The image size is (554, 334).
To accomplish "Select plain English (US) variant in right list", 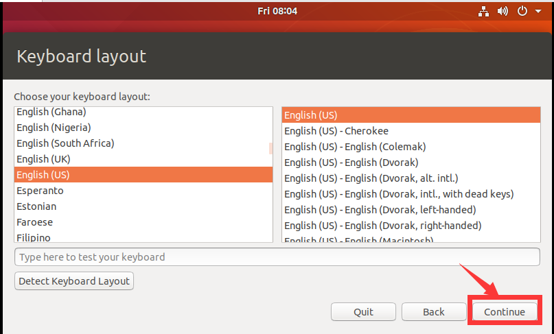I will [x=411, y=115].
